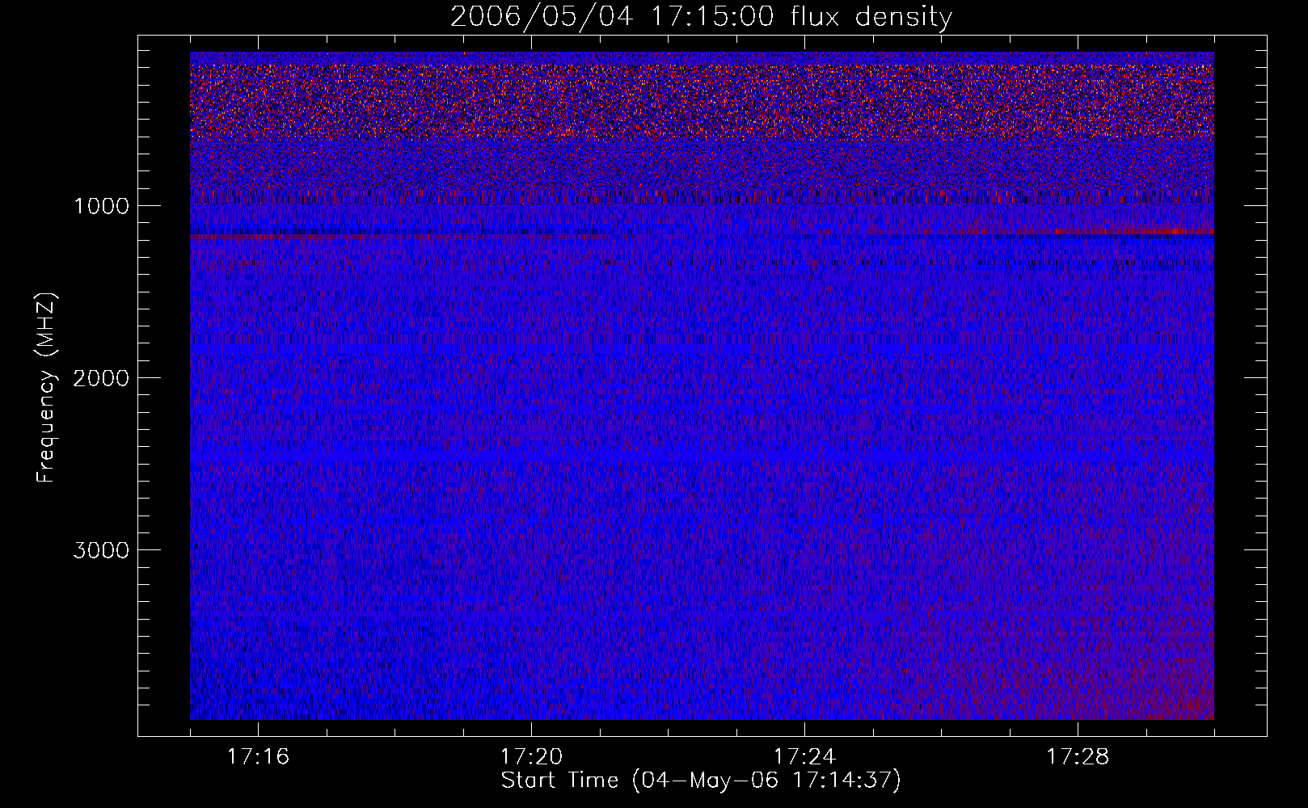1308x808 pixels.
Task: Click the "Frequency (MHZ)" y-axis label
Action: pos(47,388)
